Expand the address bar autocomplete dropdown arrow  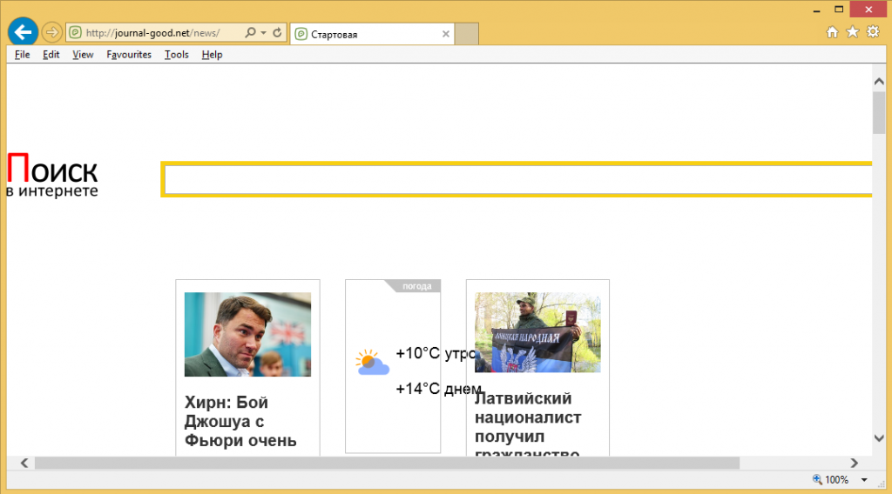click(x=264, y=33)
